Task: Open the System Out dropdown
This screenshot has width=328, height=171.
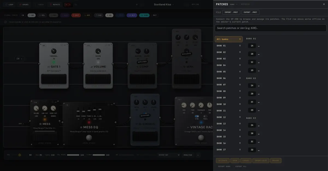Action: coord(169,155)
